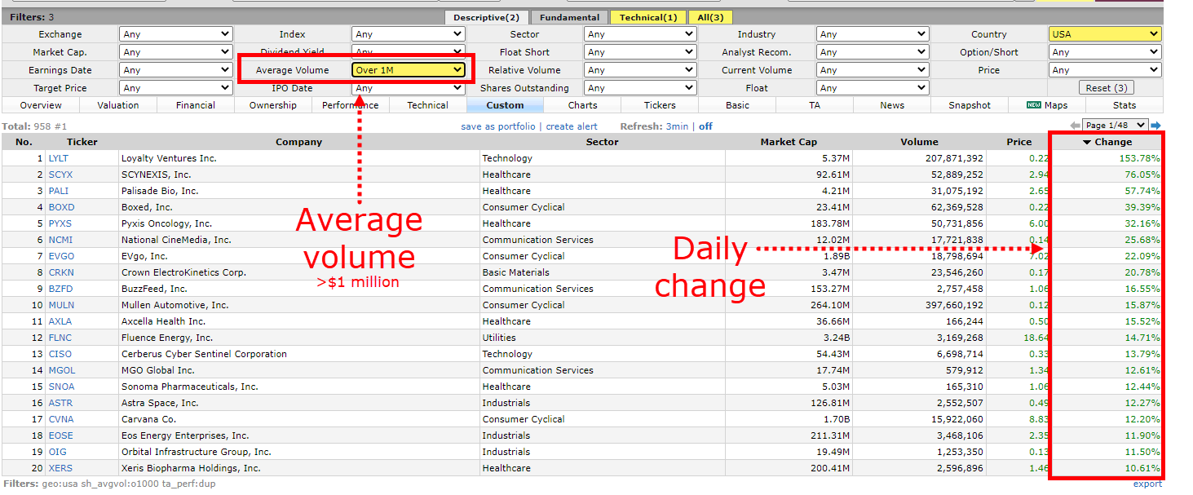Click the Reset (3) button

(1106, 88)
